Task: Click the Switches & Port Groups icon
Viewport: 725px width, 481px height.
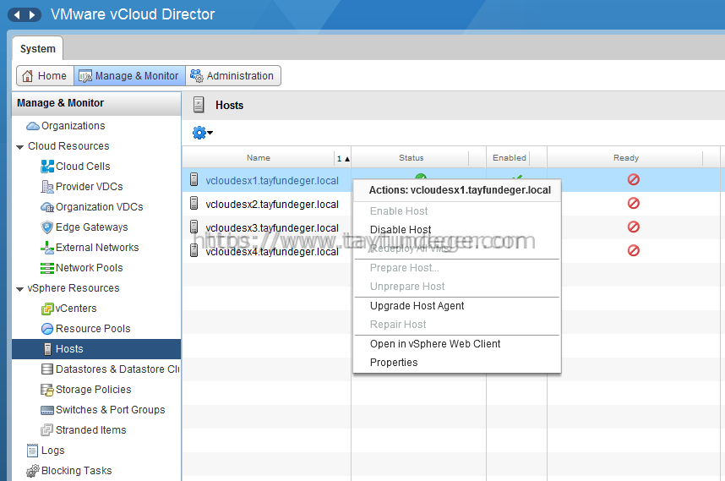Action: [x=47, y=410]
